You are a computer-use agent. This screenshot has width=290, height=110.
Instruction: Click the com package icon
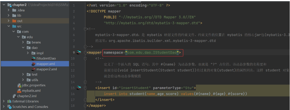(x=19, y=32)
